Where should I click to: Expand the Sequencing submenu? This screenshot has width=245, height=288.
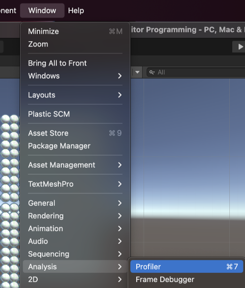pos(75,254)
